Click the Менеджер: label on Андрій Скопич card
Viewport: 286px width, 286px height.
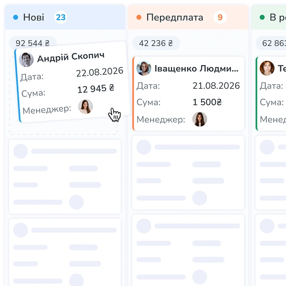(47, 110)
